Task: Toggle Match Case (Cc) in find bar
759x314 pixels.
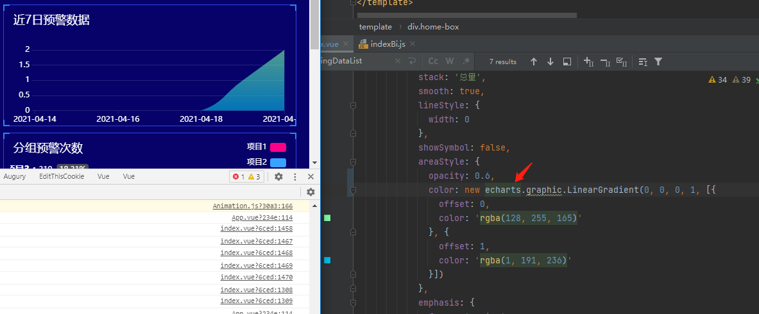Action: point(433,62)
